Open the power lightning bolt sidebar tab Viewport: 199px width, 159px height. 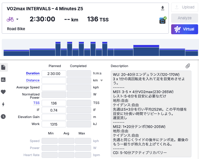[x=3, y=104]
